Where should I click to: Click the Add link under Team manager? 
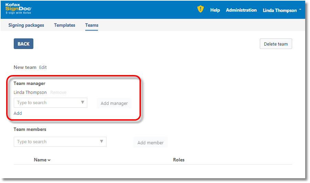click(x=18, y=113)
